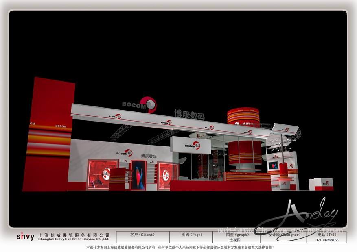Click "Shanghai Sinvy Exhibition Service Co.,Ltd." text

coord(74,239)
